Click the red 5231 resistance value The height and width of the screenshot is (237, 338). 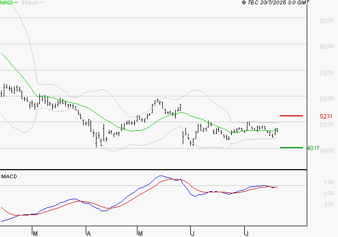click(326, 116)
